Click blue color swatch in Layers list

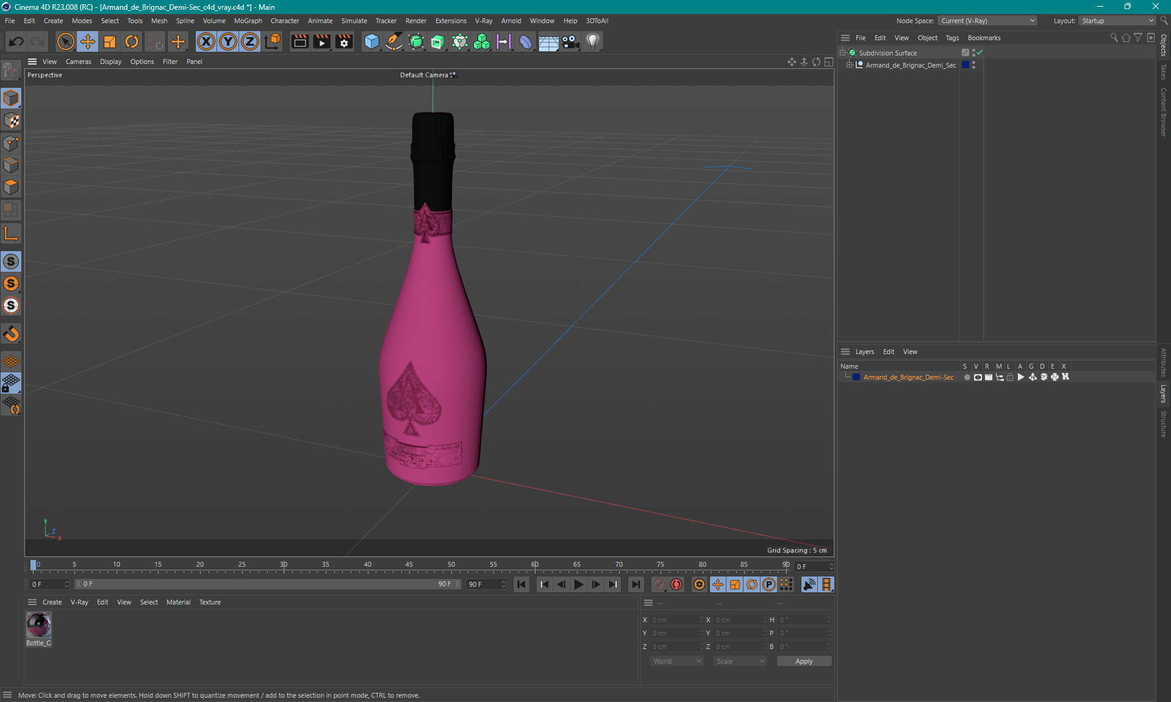click(x=856, y=377)
